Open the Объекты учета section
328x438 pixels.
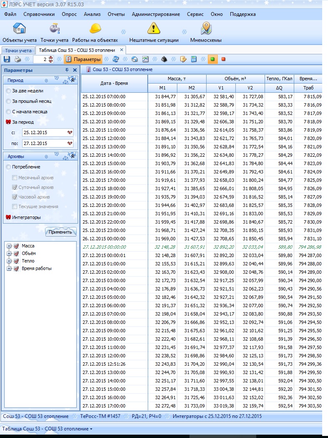pos(20,33)
